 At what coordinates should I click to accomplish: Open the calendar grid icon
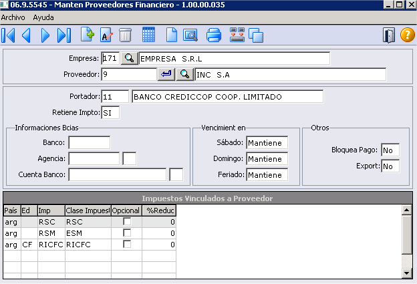(148, 35)
